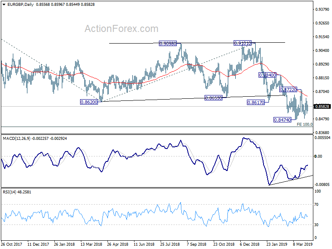Click the 0.88150 price axis value
This screenshot has width=332, height=249.
tap(322, 78)
